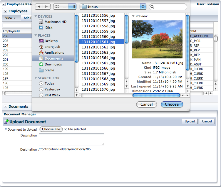Select file 131120101565.jpg
This screenshot has width=221, height=187.
pyautogui.click(x=102, y=63)
